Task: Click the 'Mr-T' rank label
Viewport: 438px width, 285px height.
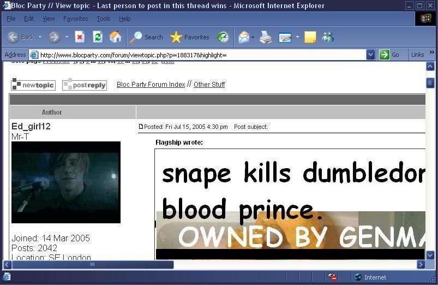Action: pyautogui.click(x=20, y=136)
